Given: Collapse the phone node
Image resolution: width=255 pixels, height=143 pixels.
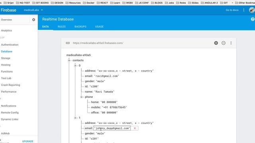Looking at the screenshot, I should tap(81, 97).
